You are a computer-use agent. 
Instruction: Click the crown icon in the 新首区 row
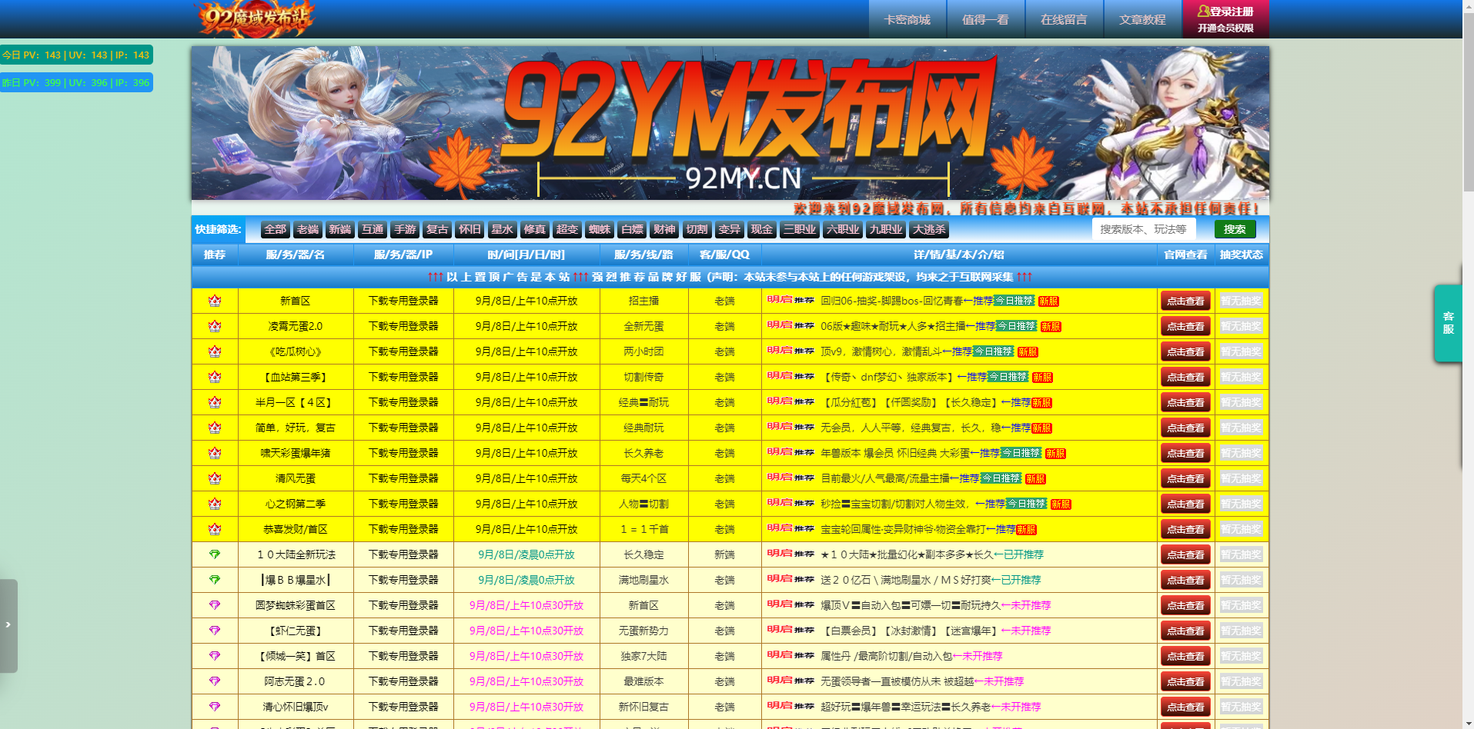(x=215, y=301)
